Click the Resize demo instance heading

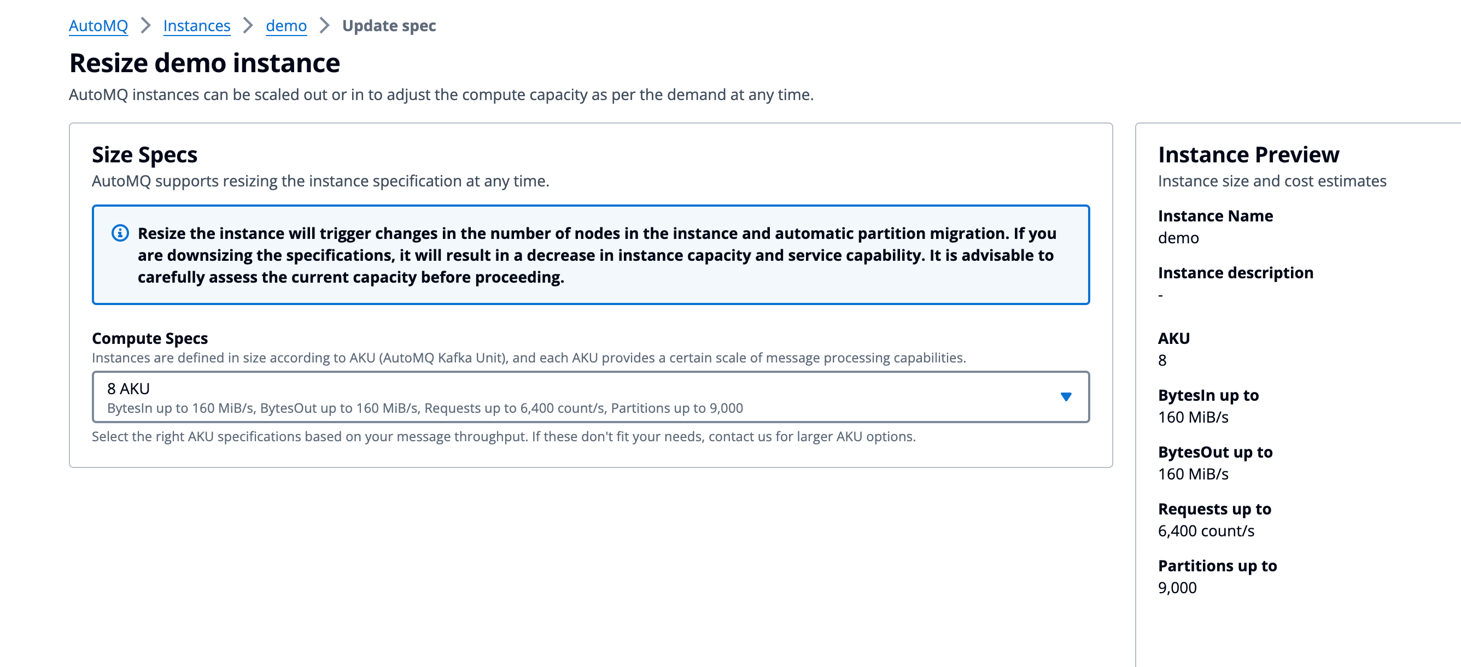coord(204,63)
